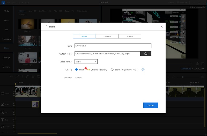The width and height of the screenshot is (207, 136).
Task: Lock the Video track
Action: coord(14,94)
